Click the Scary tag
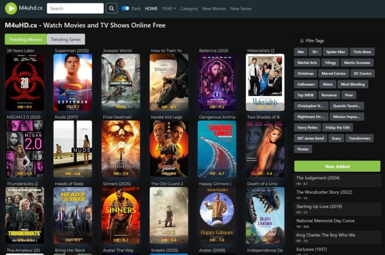Screen dimensions: 385x255 336,138
